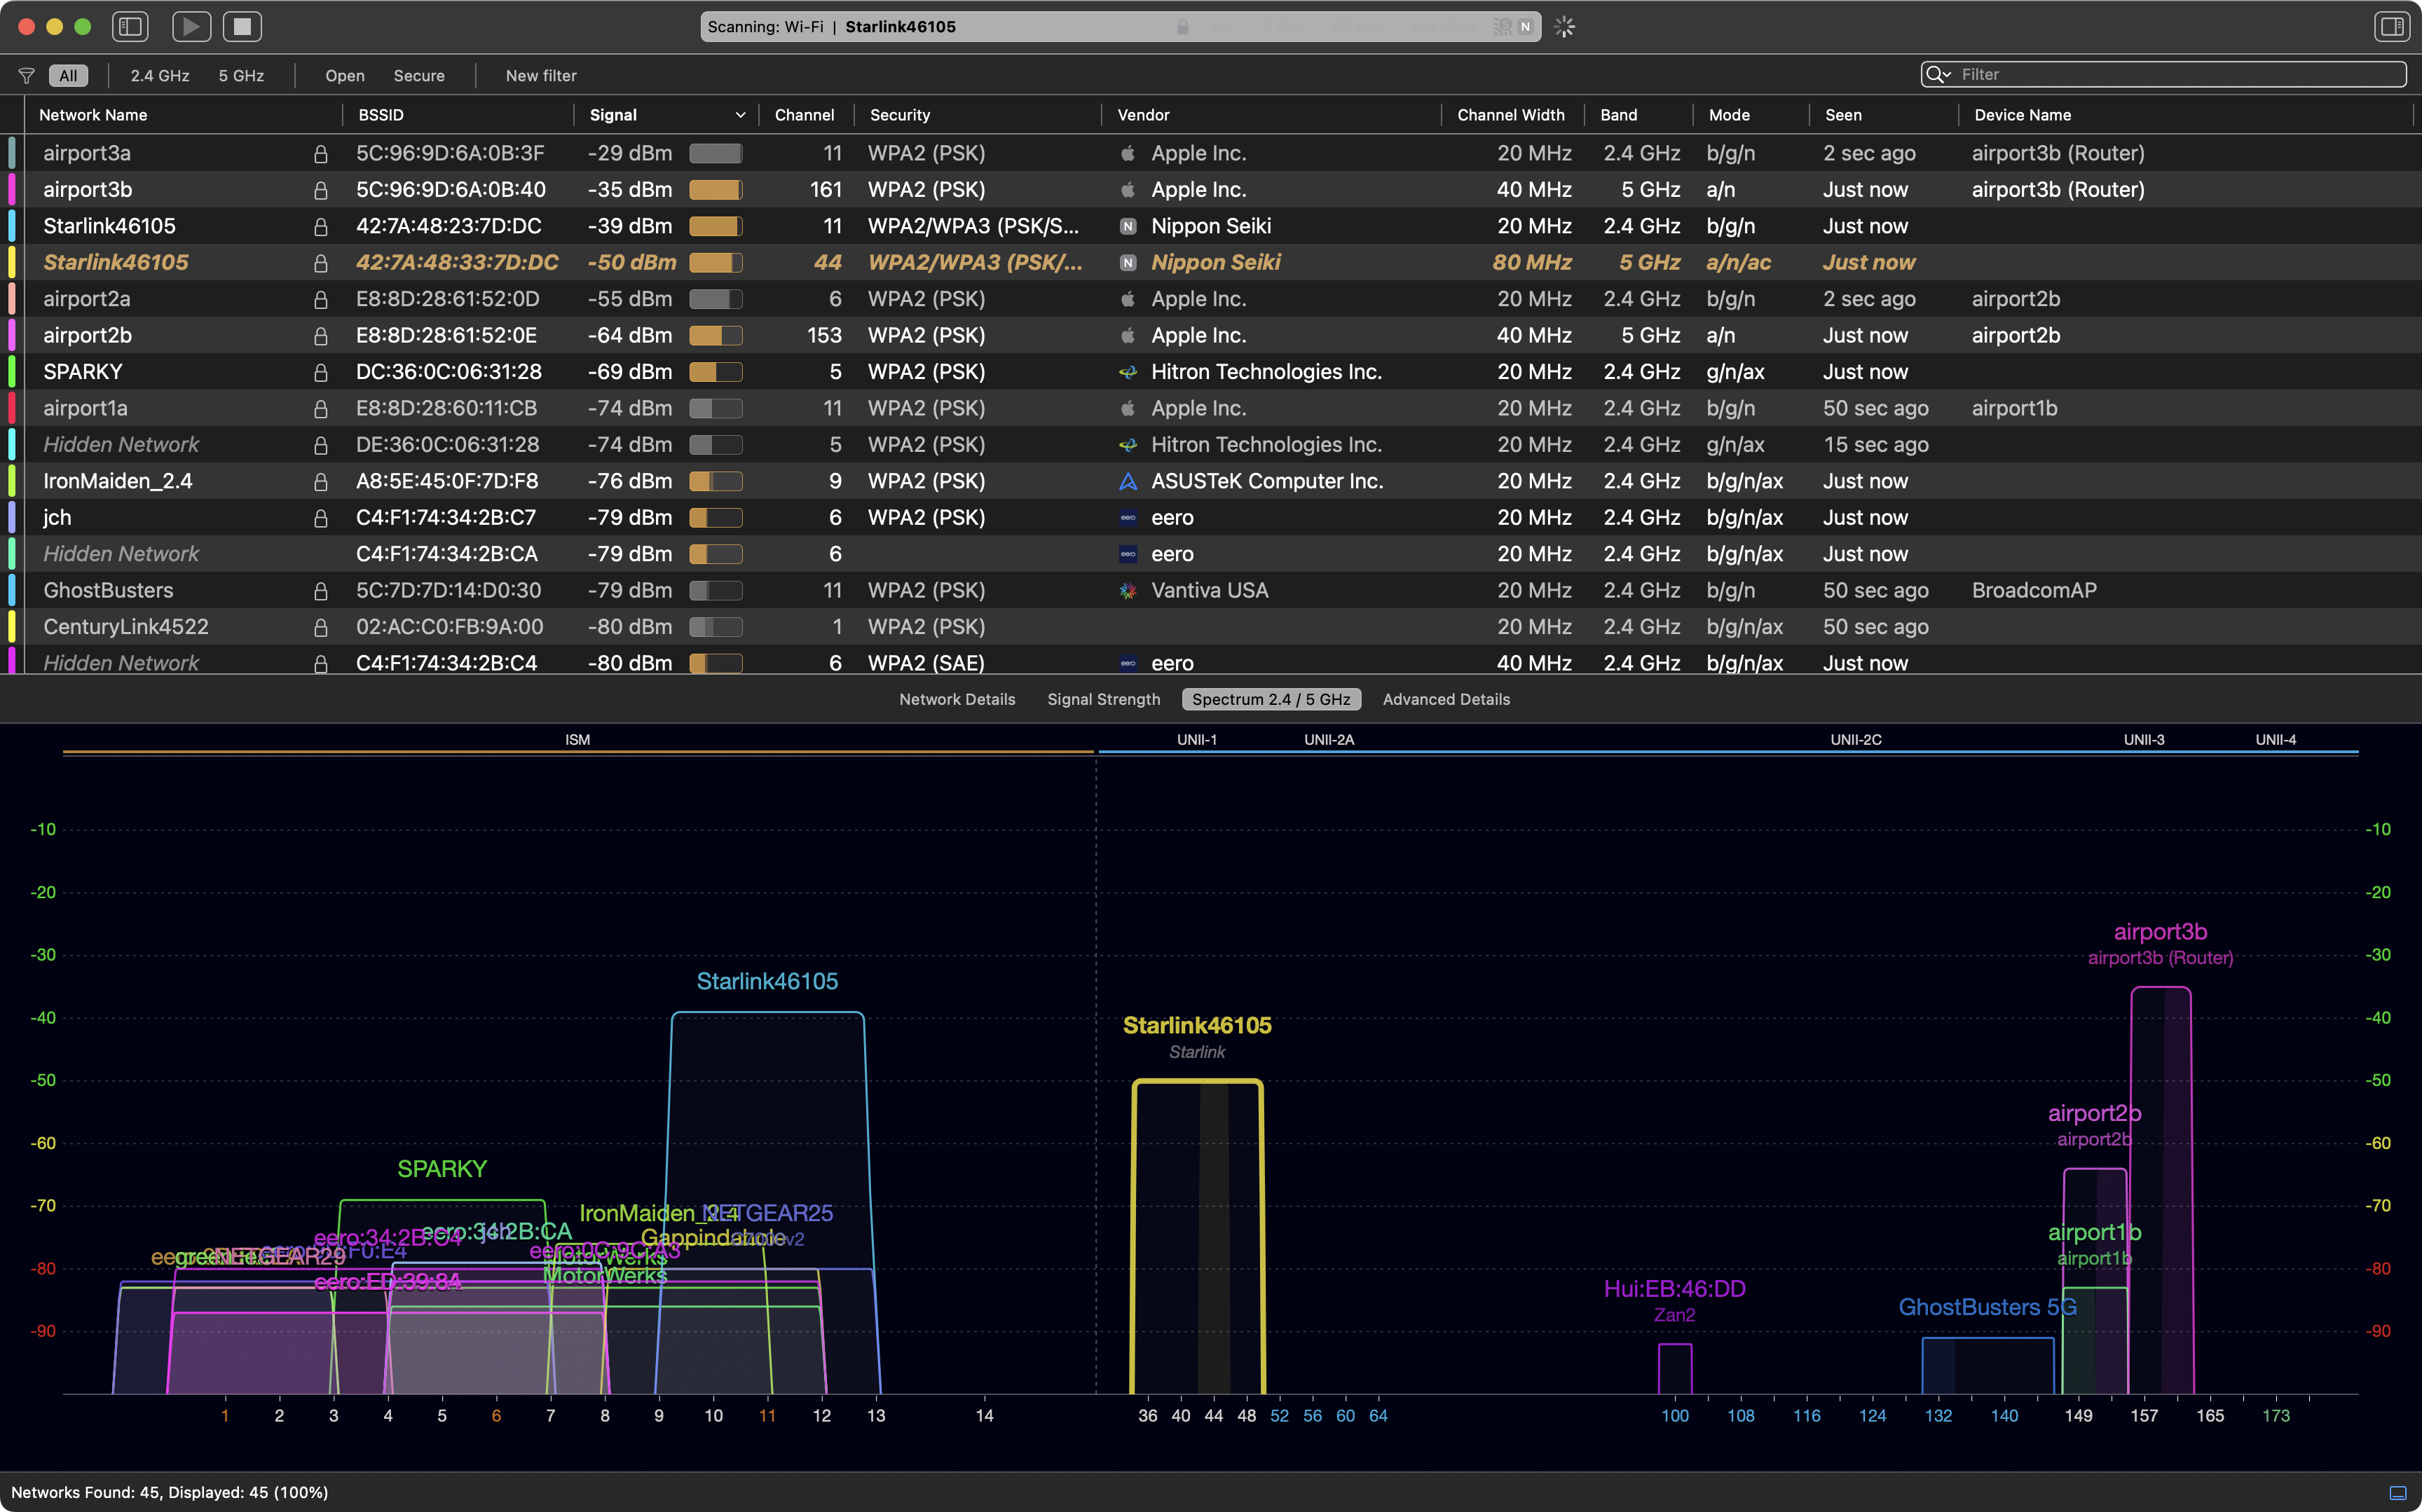Click BSSID 42:7A:48:33:7D:DC cell
The height and width of the screenshot is (1512, 2422).
(x=457, y=263)
